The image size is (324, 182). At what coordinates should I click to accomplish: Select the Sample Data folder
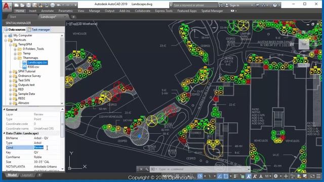click(26, 94)
